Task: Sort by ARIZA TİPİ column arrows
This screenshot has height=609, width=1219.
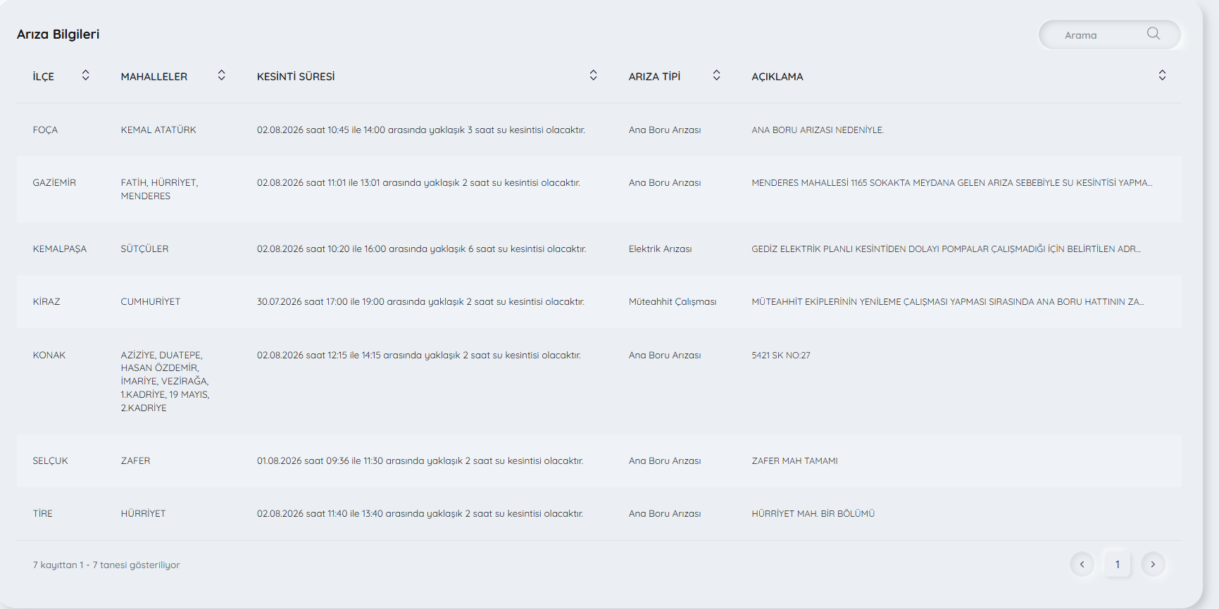Action: pyautogui.click(x=717, y=75)
